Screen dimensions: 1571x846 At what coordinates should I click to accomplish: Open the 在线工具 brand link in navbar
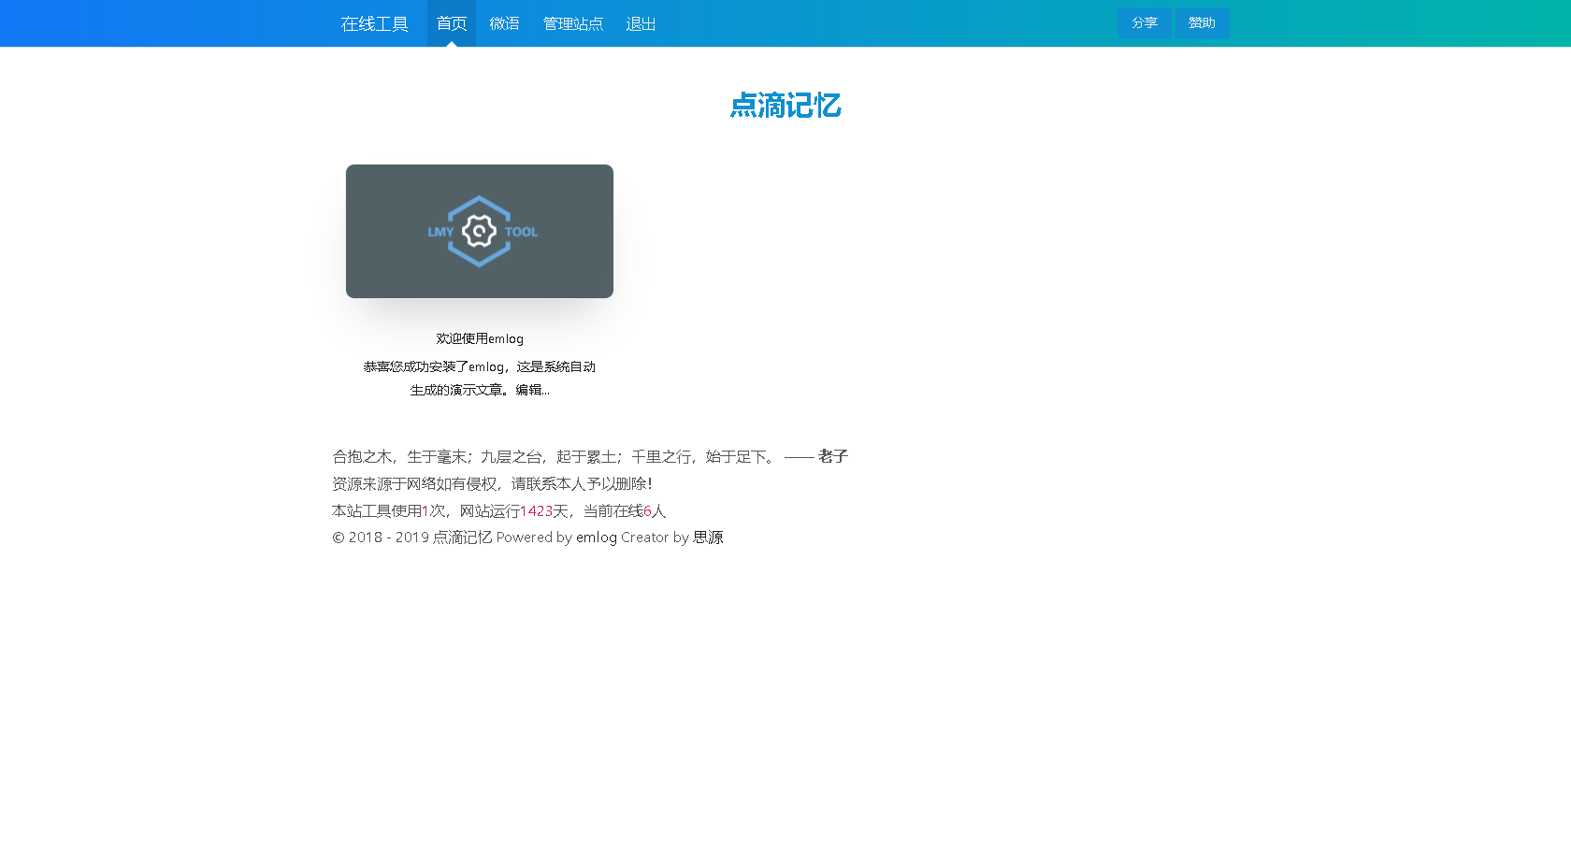(x=374, y=23)
